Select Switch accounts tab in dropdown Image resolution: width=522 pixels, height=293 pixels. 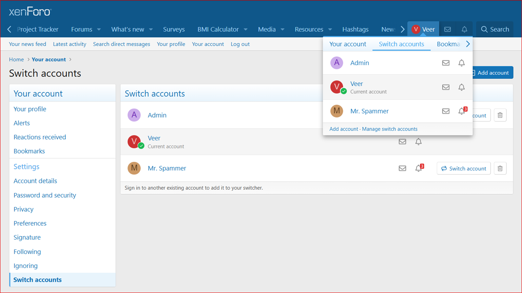tap(402, 44)
